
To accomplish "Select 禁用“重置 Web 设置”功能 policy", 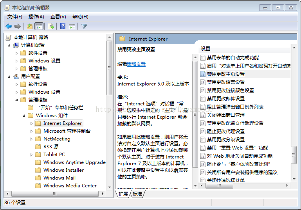I will click(237, 148).
